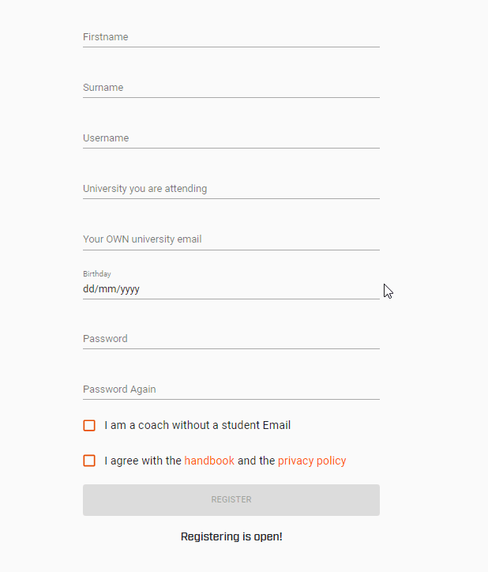Focus the Surname text field
488x572 pixels.
pos(231,88)
